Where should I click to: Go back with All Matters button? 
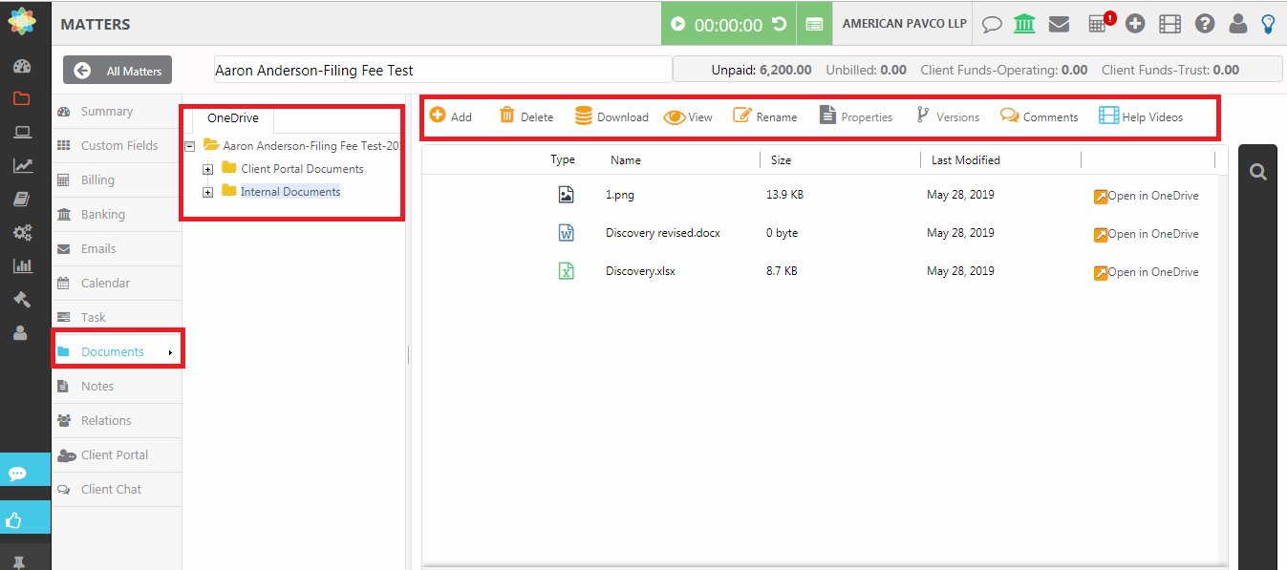click(x=118, y=71)
